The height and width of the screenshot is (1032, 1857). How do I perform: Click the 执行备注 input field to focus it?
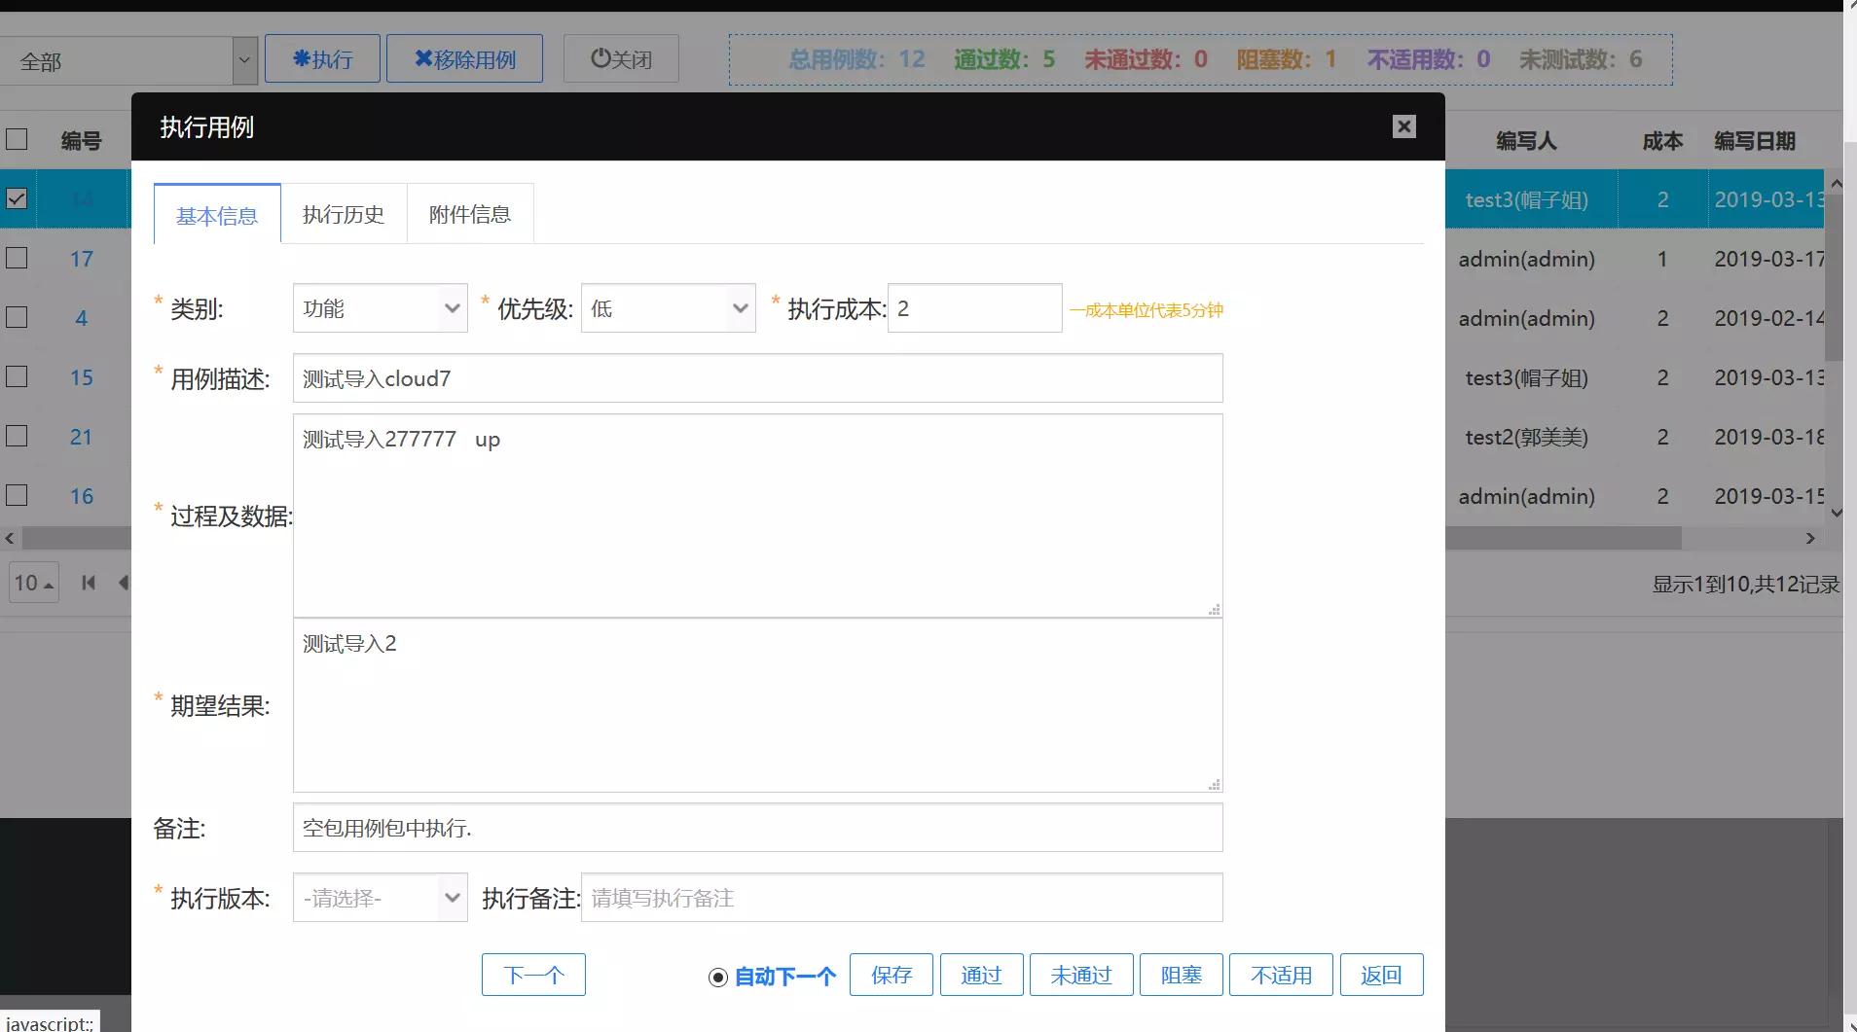tap(899, 897)
